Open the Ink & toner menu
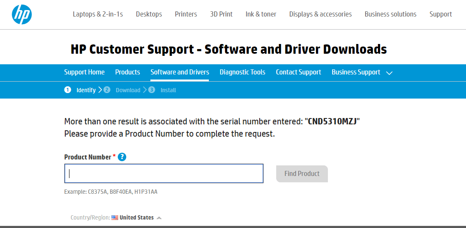 (261, 14)
